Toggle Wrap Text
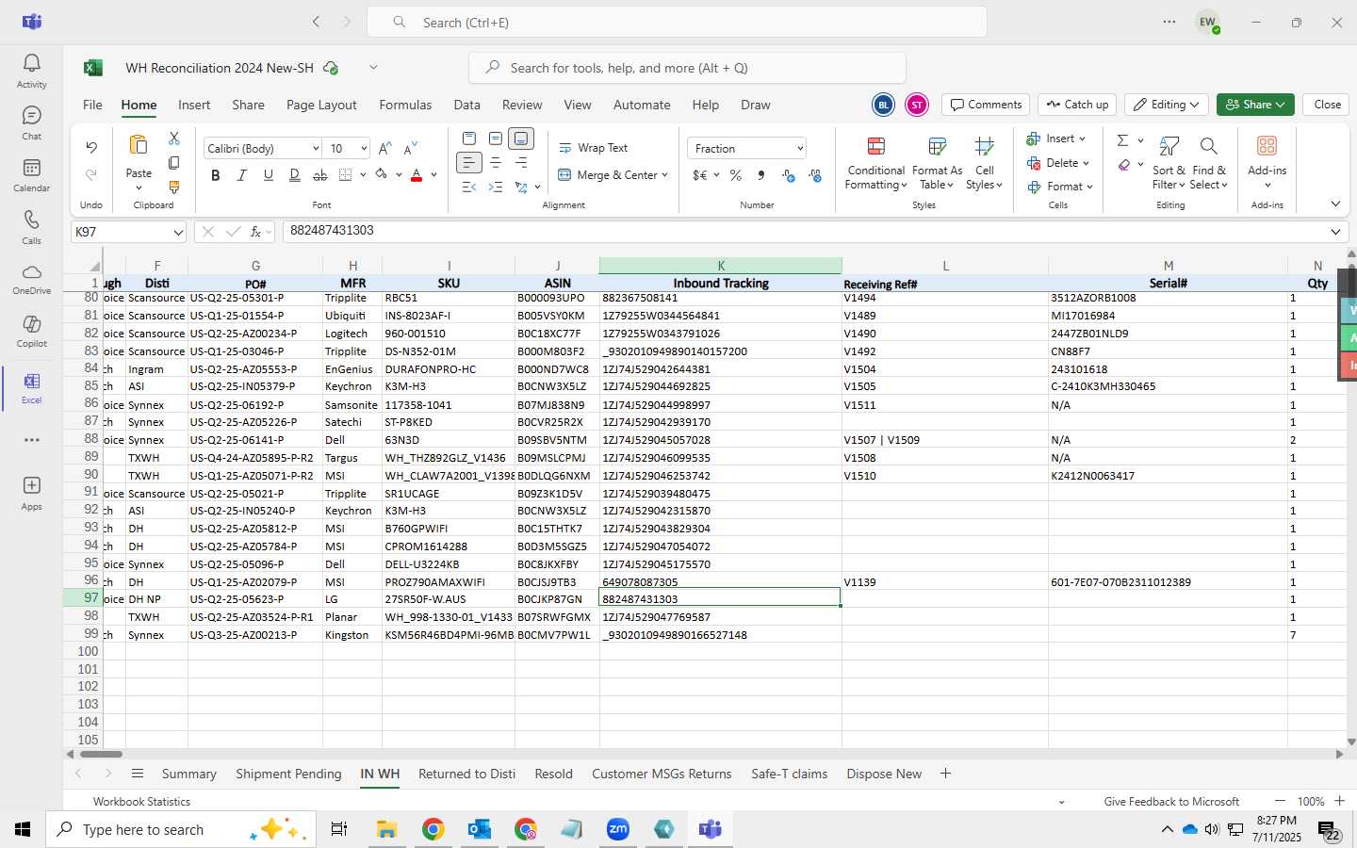This screenshot has height=848, width=1357. (594, 148)
